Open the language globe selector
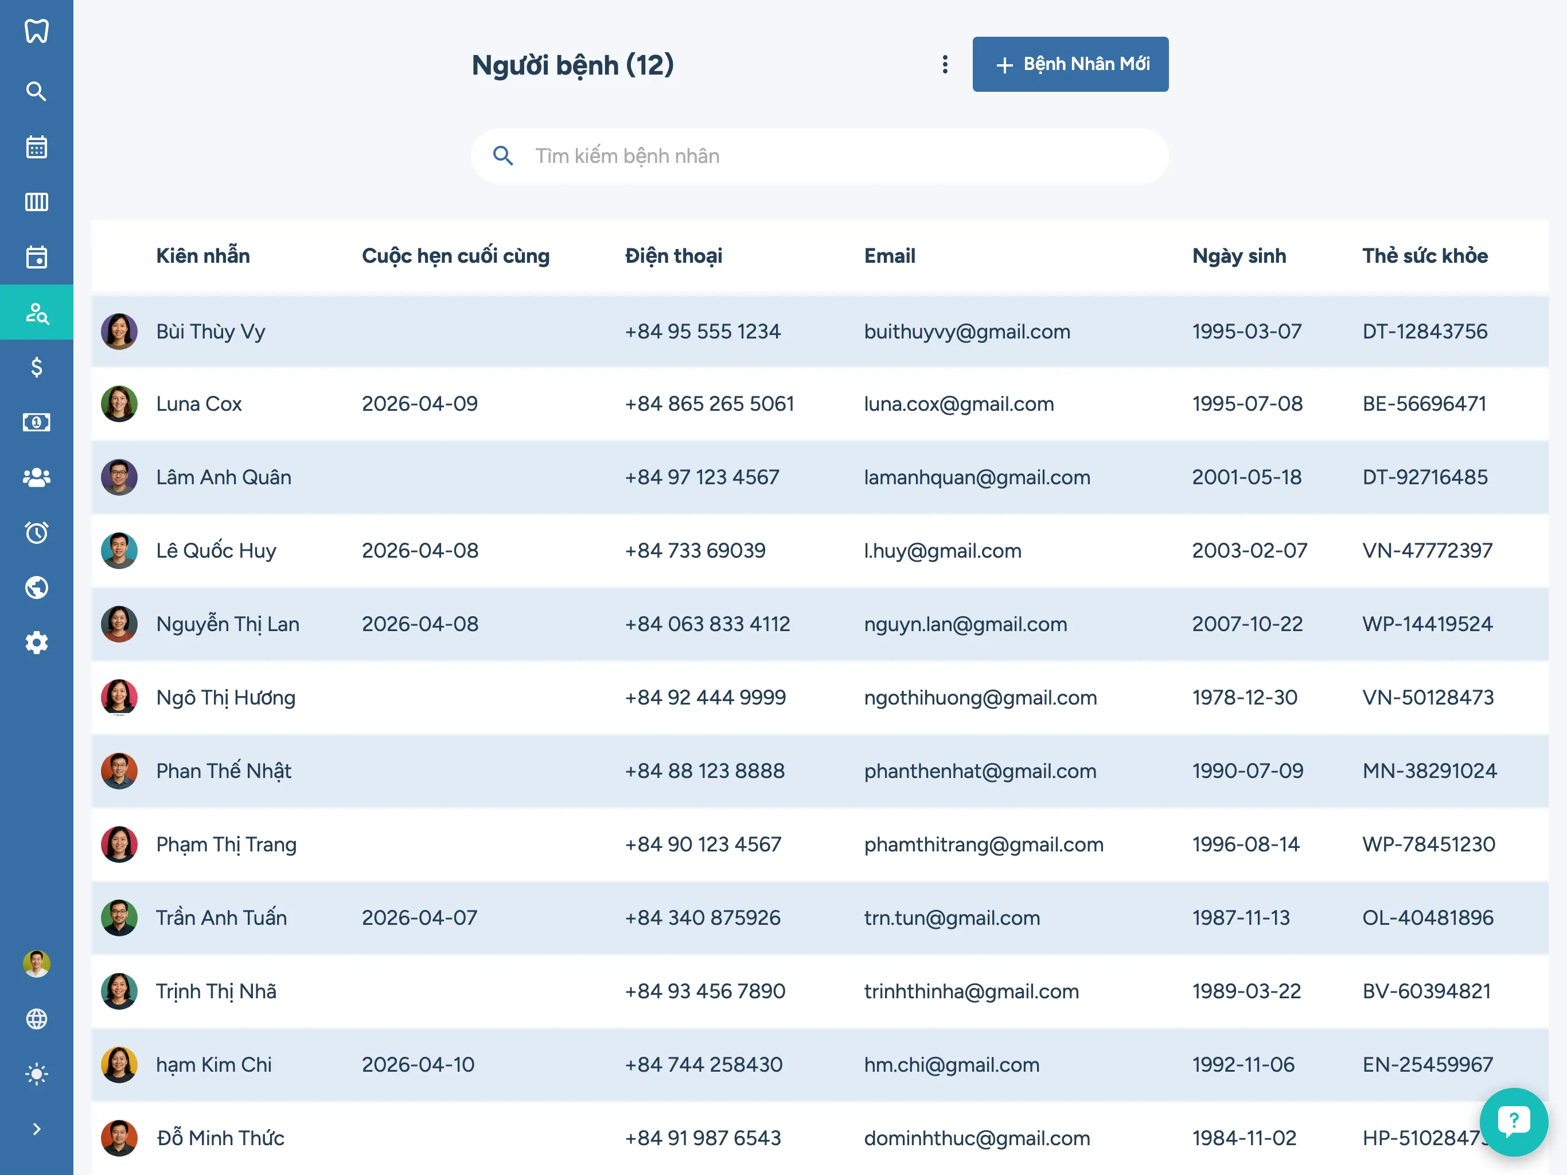This screenshot has width=1567, height=1175. click(36, 1018)
